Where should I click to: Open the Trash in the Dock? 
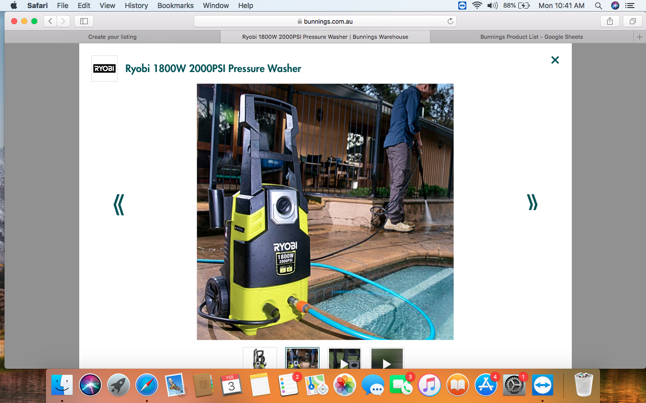click(x=584, y=386)
